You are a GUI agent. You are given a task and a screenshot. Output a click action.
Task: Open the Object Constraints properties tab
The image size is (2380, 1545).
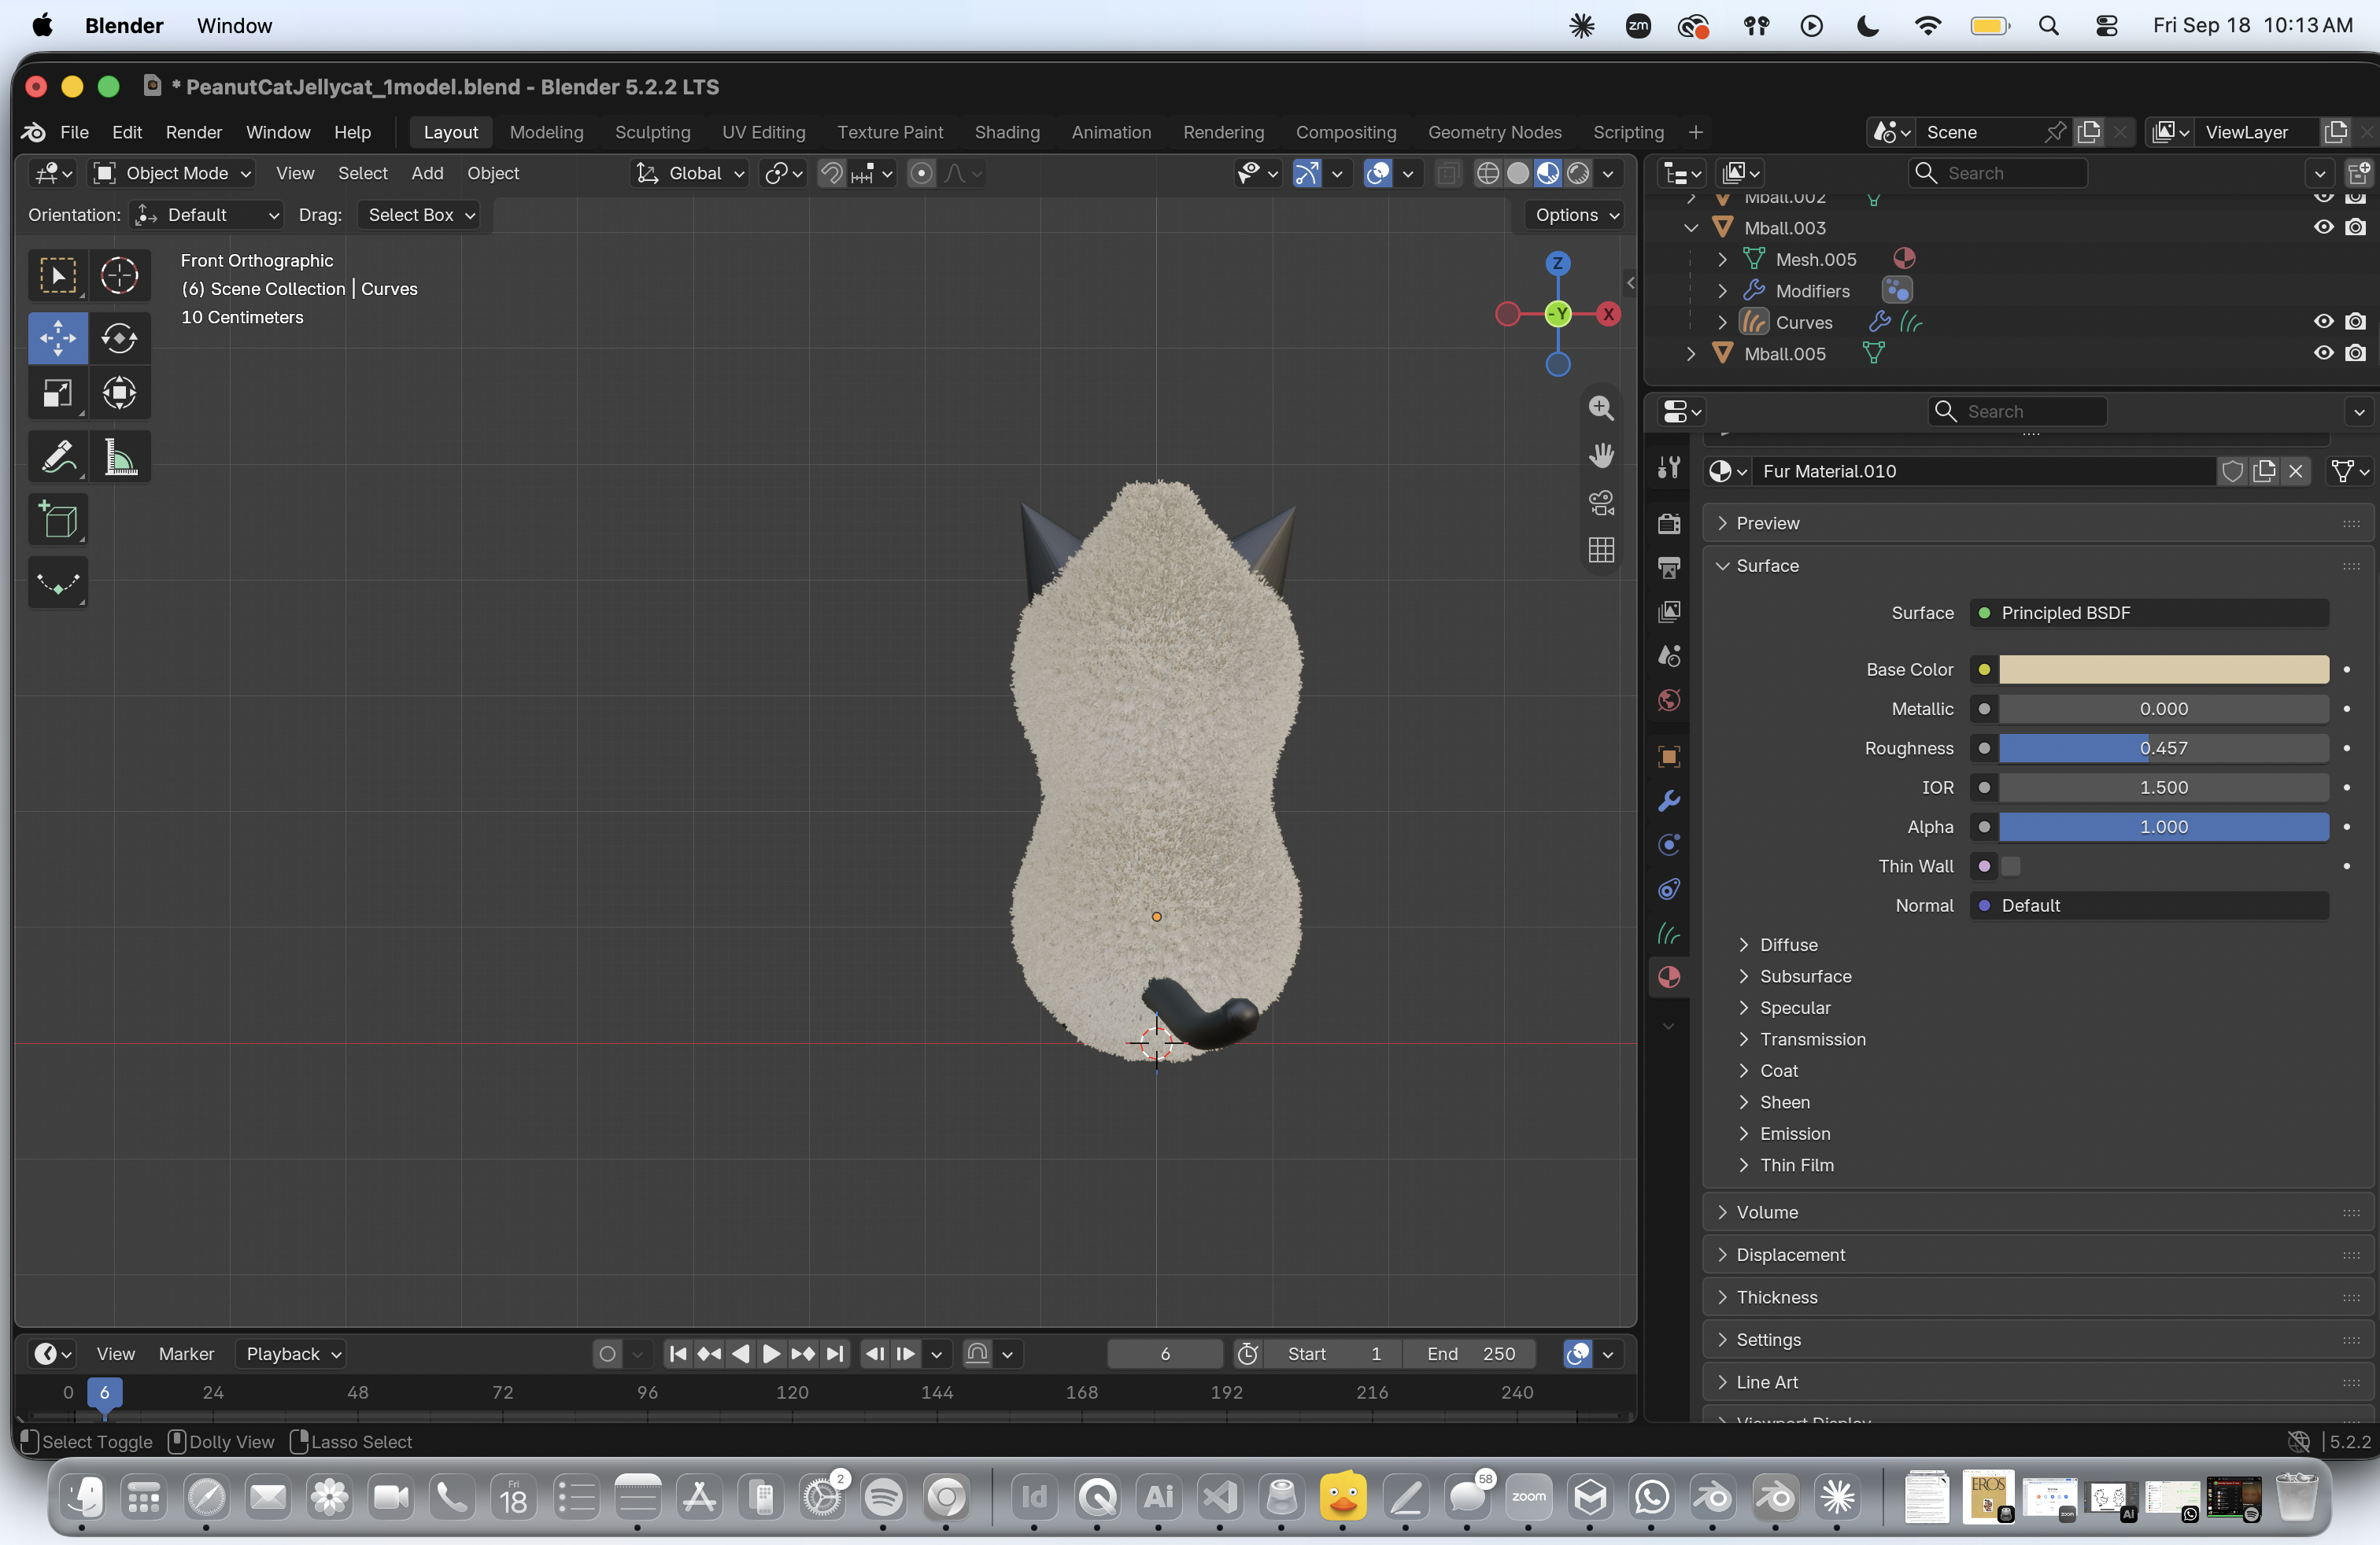tap(1669, 888)
